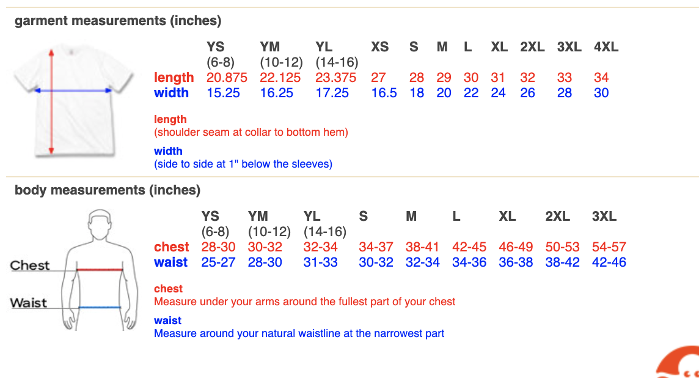Viewport: 699px width, 378px height.
Task: Click the red length arrow on t-shirt
Action: pyautogui.click(x=51, y=102)
